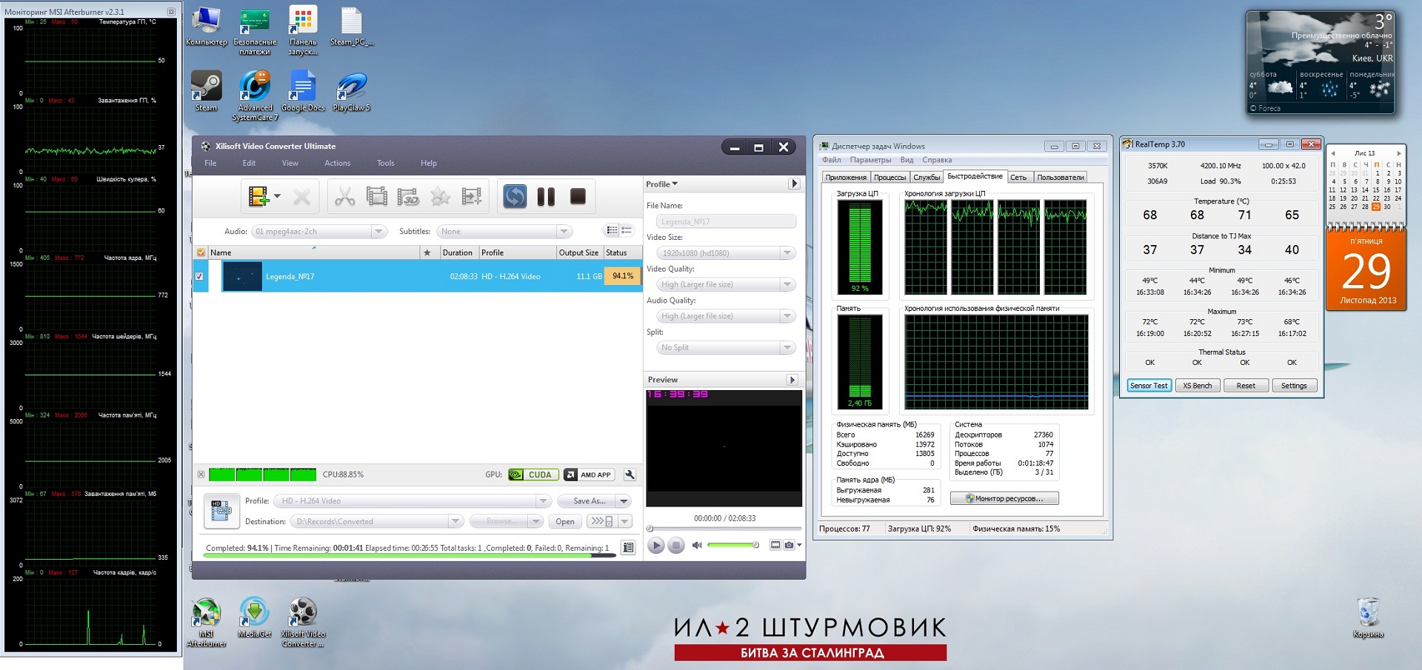This screenshot has width=1422, height=670.
Task: Click the stars Add Profile icon
Action: point(440,196)
